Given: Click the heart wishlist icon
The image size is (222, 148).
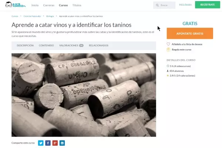Looking at the screenshot, I should coord(168,44).
